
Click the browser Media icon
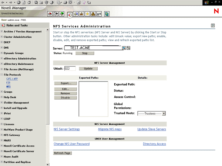47,3
